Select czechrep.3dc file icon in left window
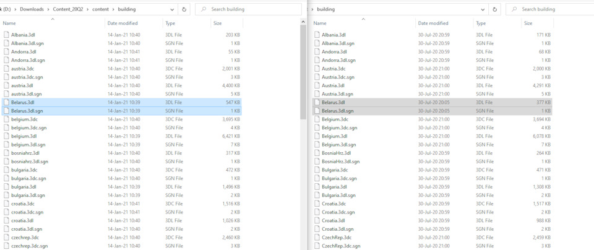The width and height of the screenshot is (594, 250). click(x=6, y=237)
